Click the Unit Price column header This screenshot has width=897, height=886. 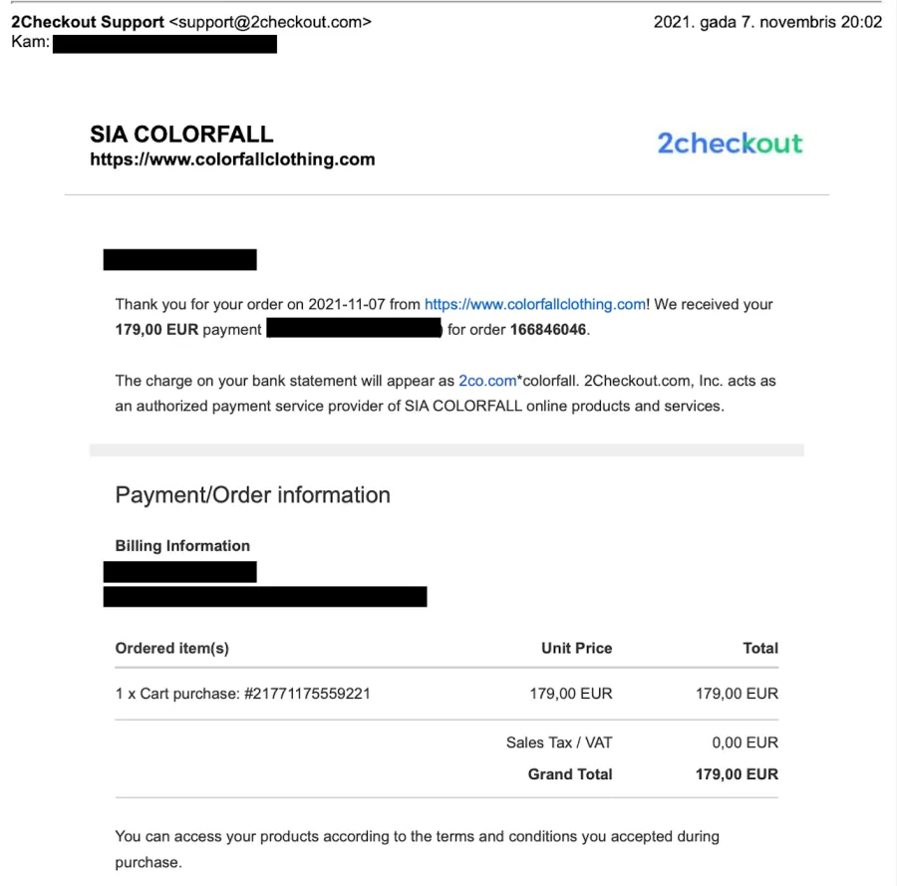(577, 648)
